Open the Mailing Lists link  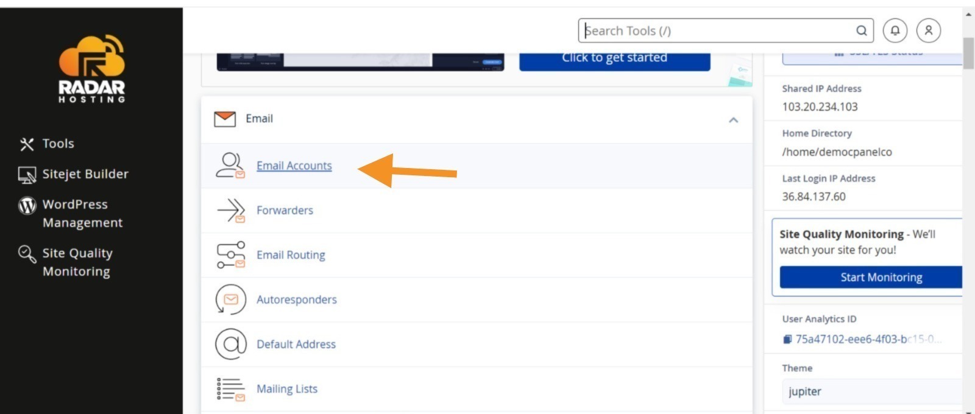287,388
